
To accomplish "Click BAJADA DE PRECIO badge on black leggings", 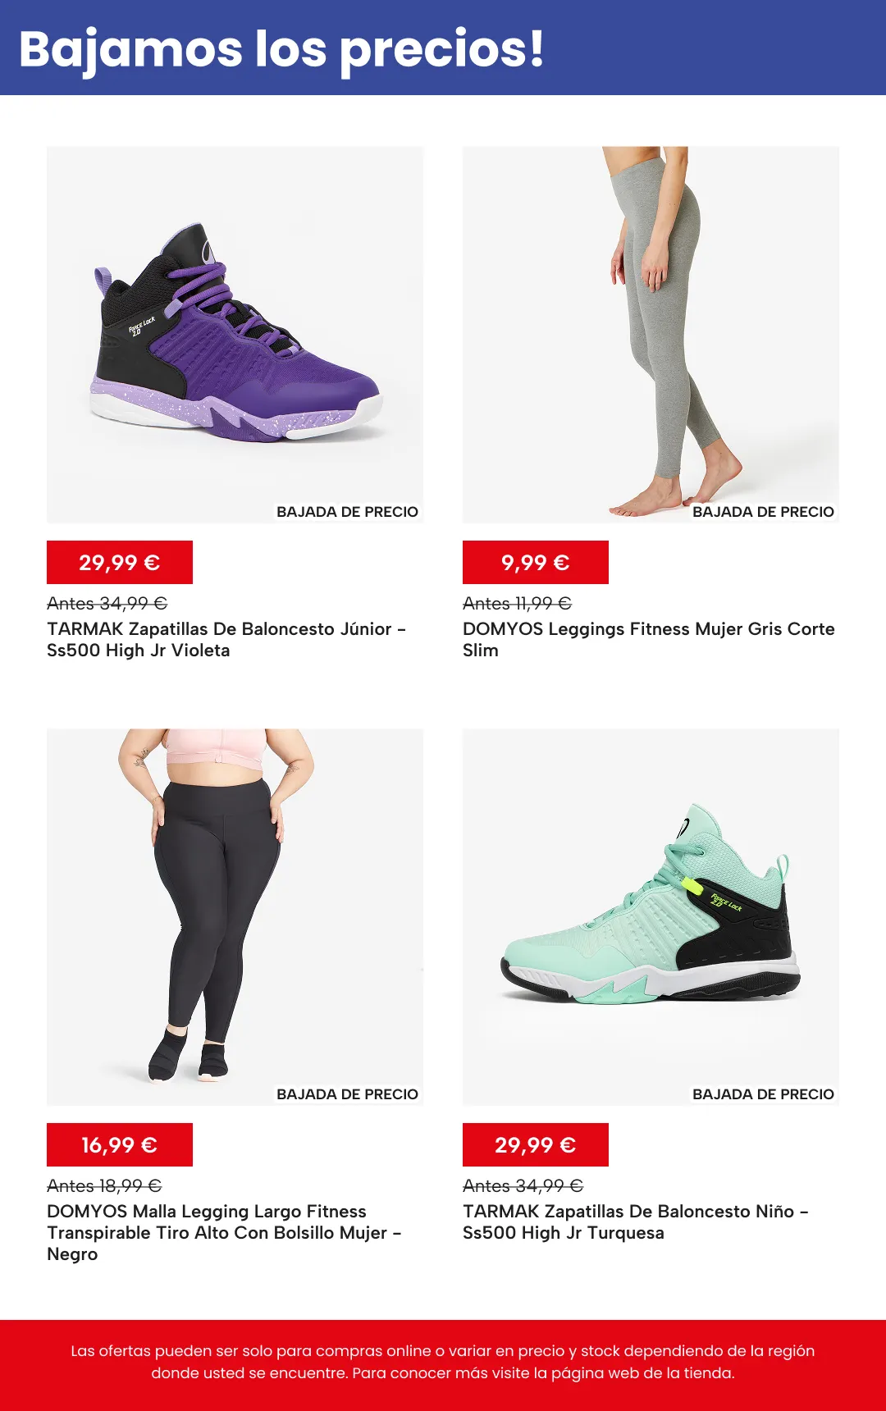I will (347, 1094).
